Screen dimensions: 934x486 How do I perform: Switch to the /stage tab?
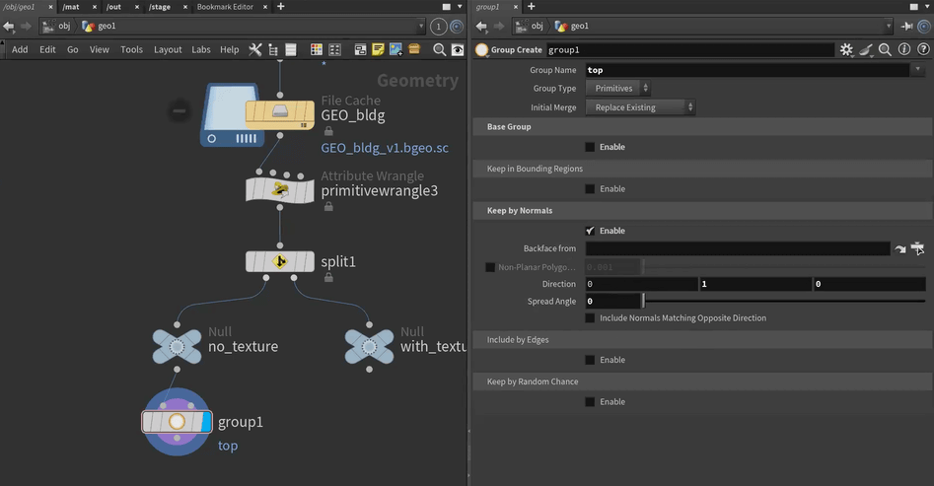(x=160, y=7)
